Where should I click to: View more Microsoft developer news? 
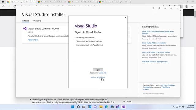[x=155, y=62]
